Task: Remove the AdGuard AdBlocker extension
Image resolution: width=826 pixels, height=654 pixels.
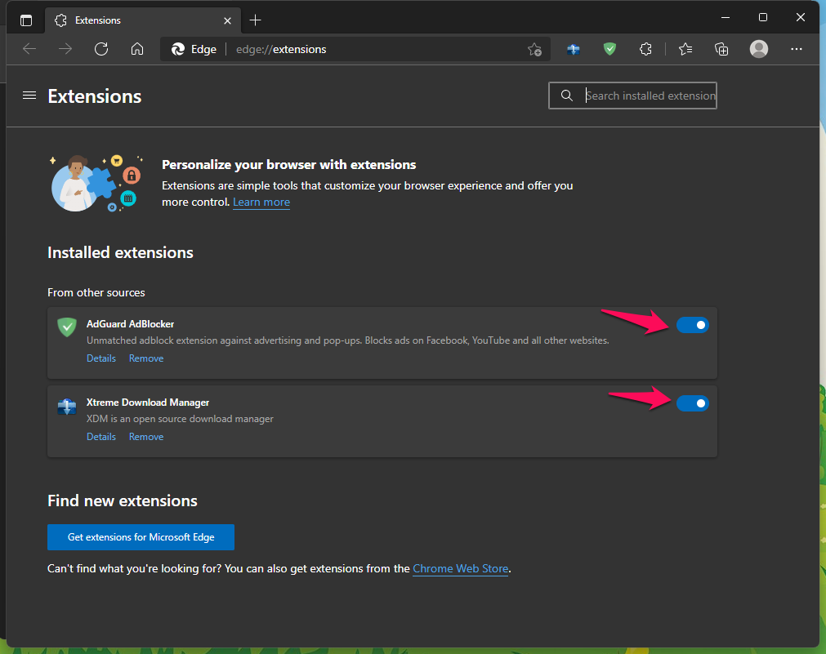Action: [x=146, y=358]
